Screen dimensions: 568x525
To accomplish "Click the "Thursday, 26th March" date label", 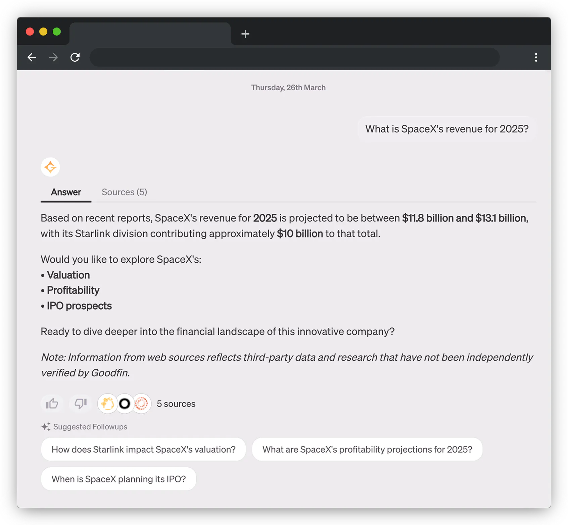I will [288, 88].
